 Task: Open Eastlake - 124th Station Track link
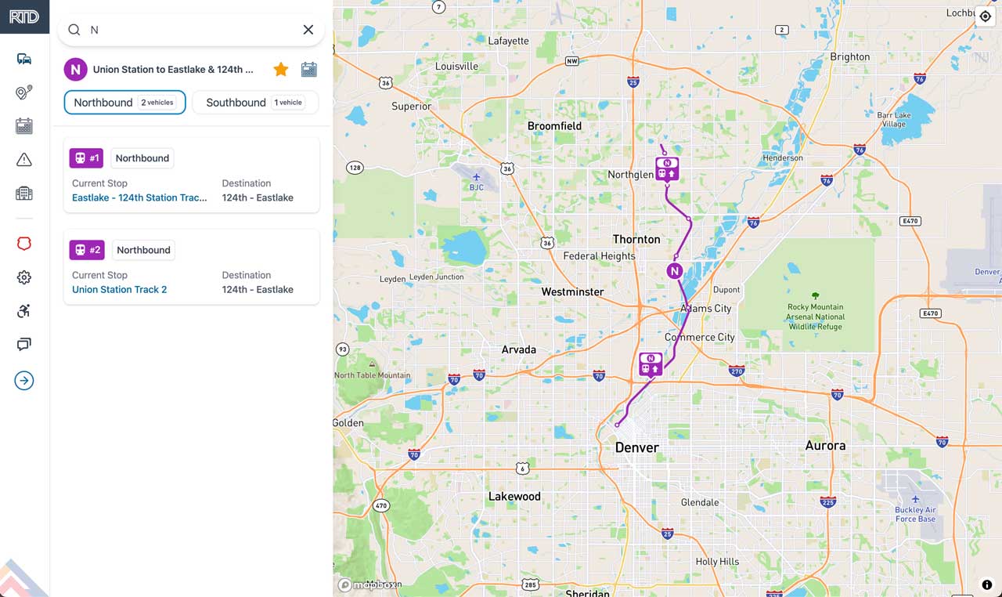coord(139,197)
